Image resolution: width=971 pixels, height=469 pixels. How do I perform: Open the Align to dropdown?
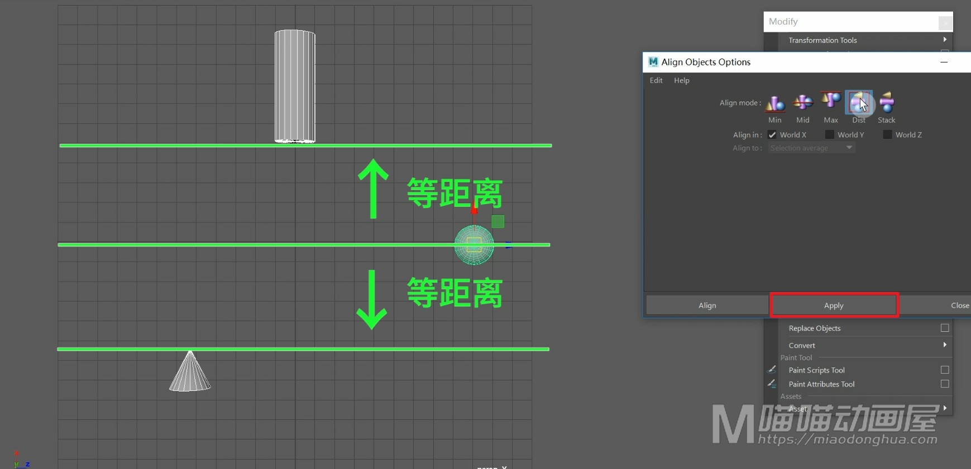click(811, 148)
